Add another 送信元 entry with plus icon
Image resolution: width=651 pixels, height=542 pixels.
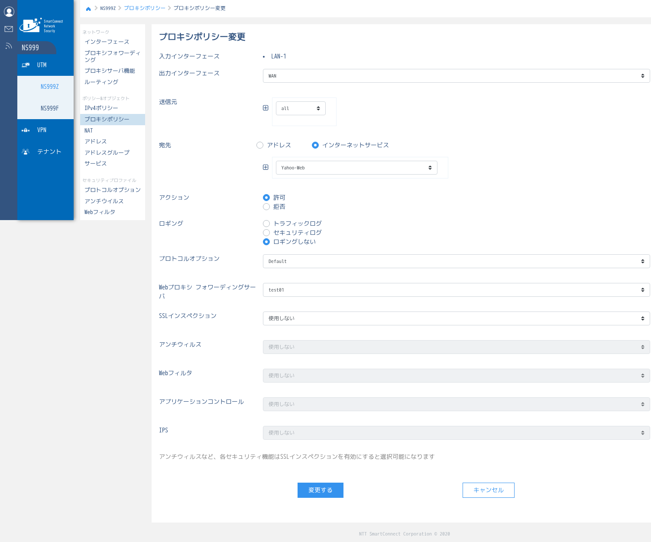pyautogui.click(x=266, y=108)
